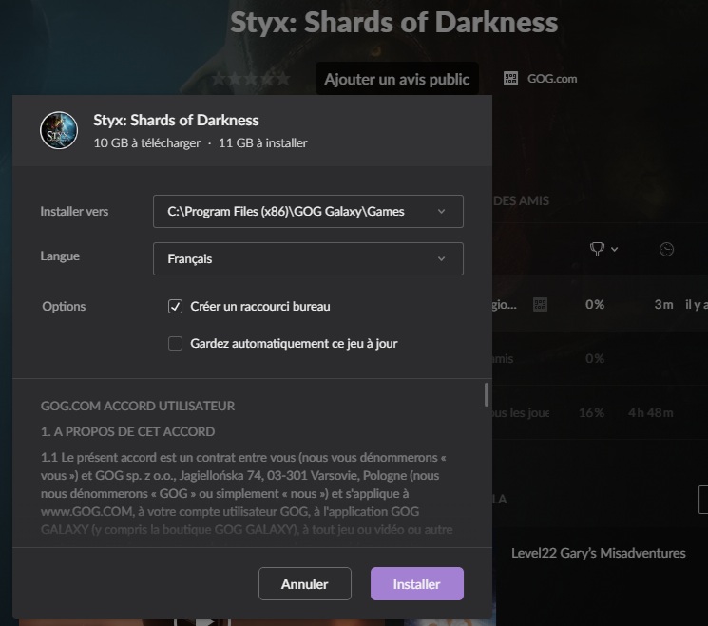Click the GOG.com platform icon near the title

pos(510,79)
